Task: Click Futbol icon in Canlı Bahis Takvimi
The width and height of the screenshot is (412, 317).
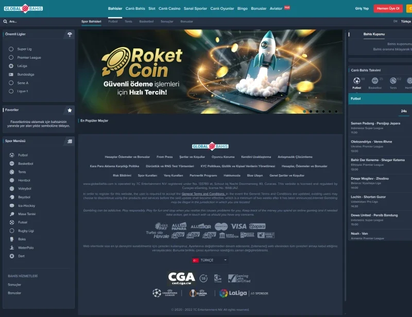Action: pyautogui.click(x=356, y=81)
